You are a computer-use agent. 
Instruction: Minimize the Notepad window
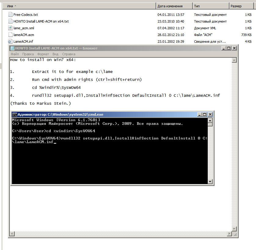coord(224,48)
